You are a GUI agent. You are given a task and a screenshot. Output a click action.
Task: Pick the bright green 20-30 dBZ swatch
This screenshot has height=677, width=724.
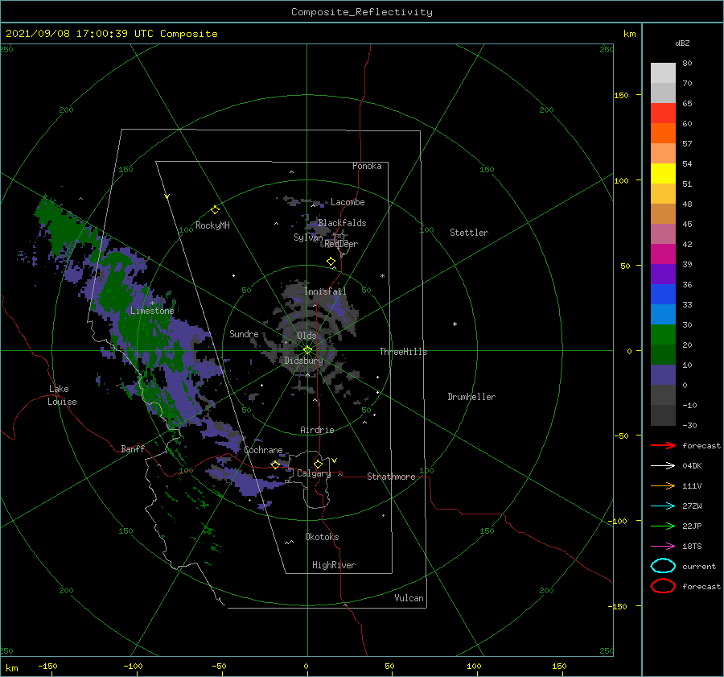tap(663, 335)
